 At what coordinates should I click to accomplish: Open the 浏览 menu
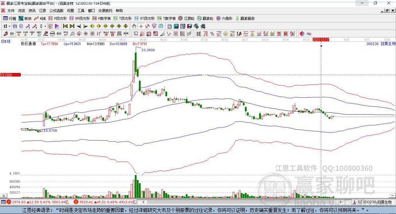(x=22, y=10)
